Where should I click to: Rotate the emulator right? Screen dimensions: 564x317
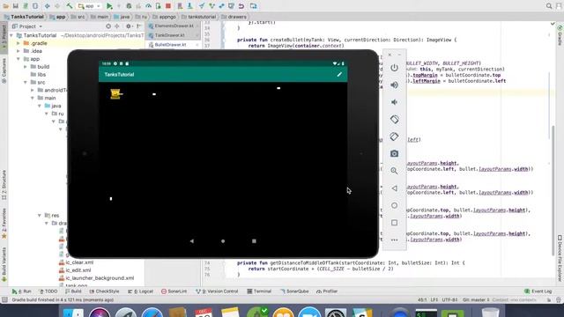tap(394, 136)
